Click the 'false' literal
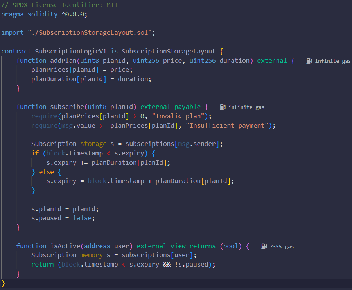 (x=82, y=218)
